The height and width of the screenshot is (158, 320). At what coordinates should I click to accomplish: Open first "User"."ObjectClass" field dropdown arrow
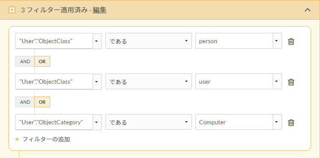click(97, 41)
